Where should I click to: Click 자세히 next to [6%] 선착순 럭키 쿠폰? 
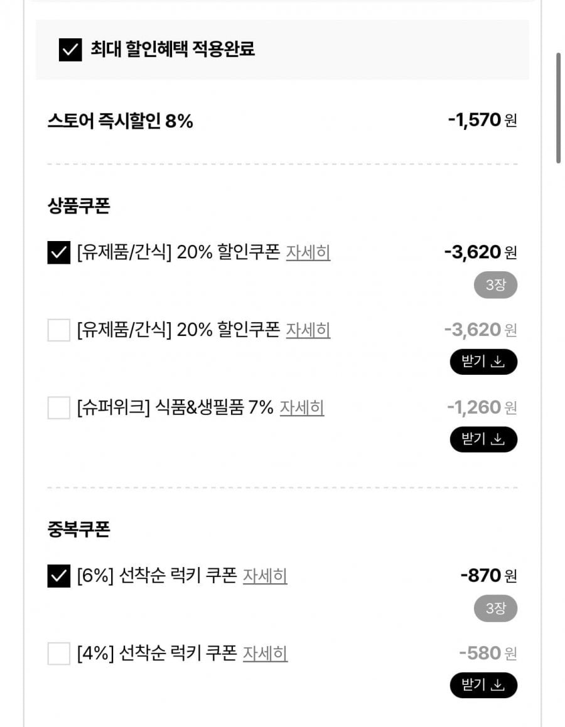click(265, 576)
